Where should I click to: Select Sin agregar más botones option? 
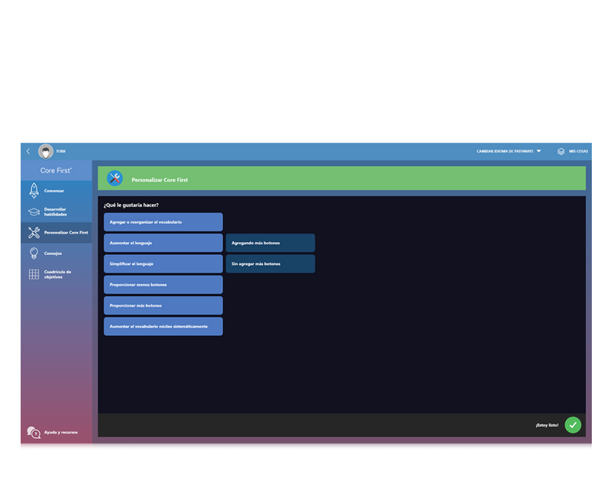pyautogui.click(x=270, y=263)
